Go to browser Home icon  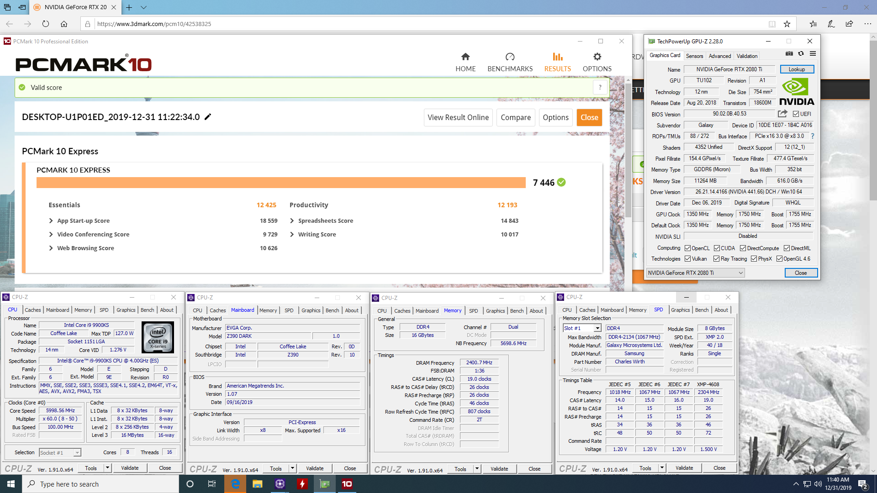[x=64, y=24]
